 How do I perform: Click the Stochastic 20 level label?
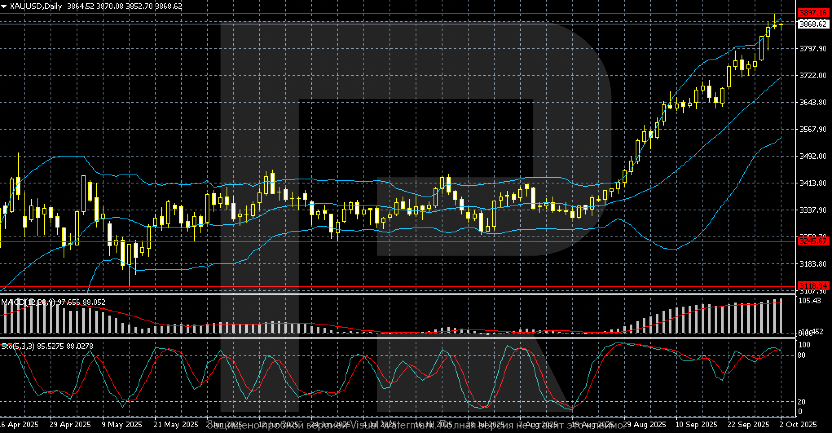pyautogui.click(x=801, y=402)
